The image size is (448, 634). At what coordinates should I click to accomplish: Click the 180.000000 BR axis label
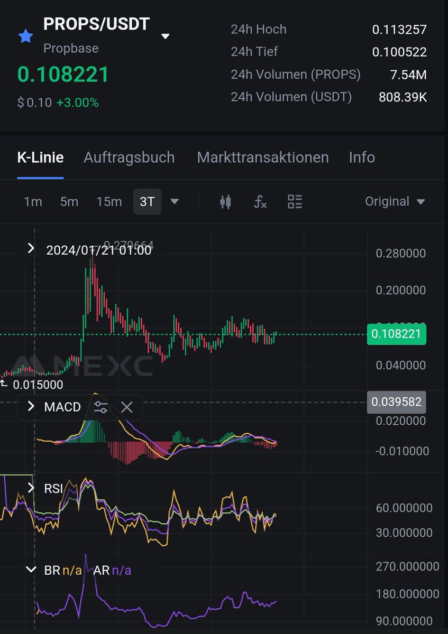pos(407,594)
